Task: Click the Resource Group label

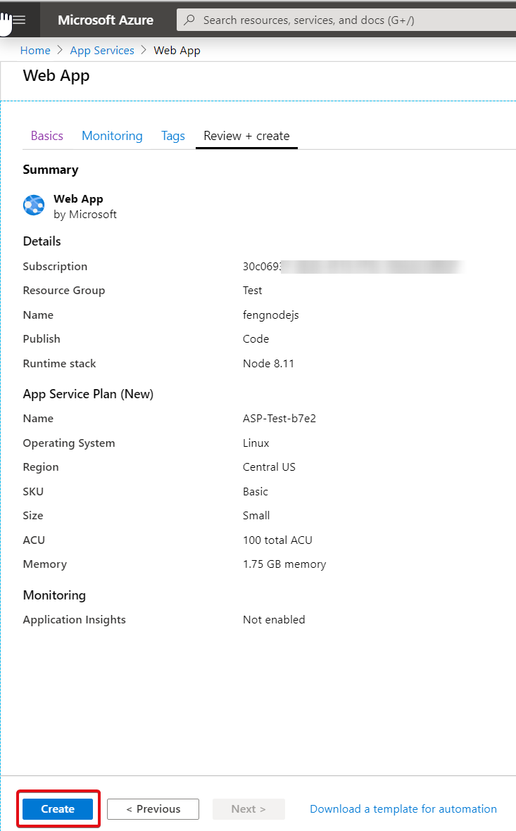Action: [x=63, y=291]
